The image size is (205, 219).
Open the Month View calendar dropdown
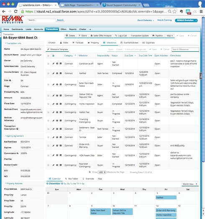190,184
